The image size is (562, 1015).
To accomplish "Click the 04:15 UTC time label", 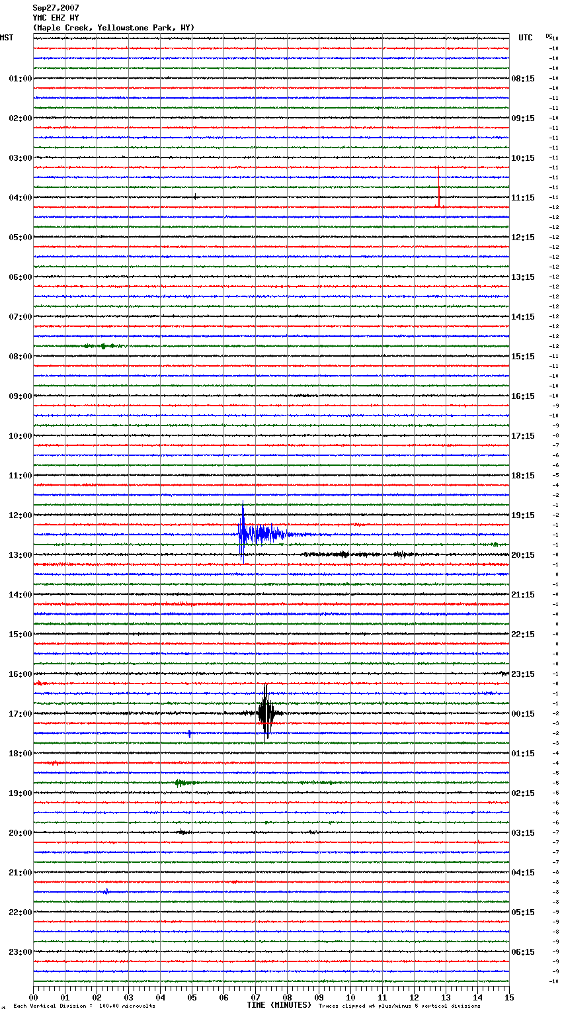I will [523, 873].
